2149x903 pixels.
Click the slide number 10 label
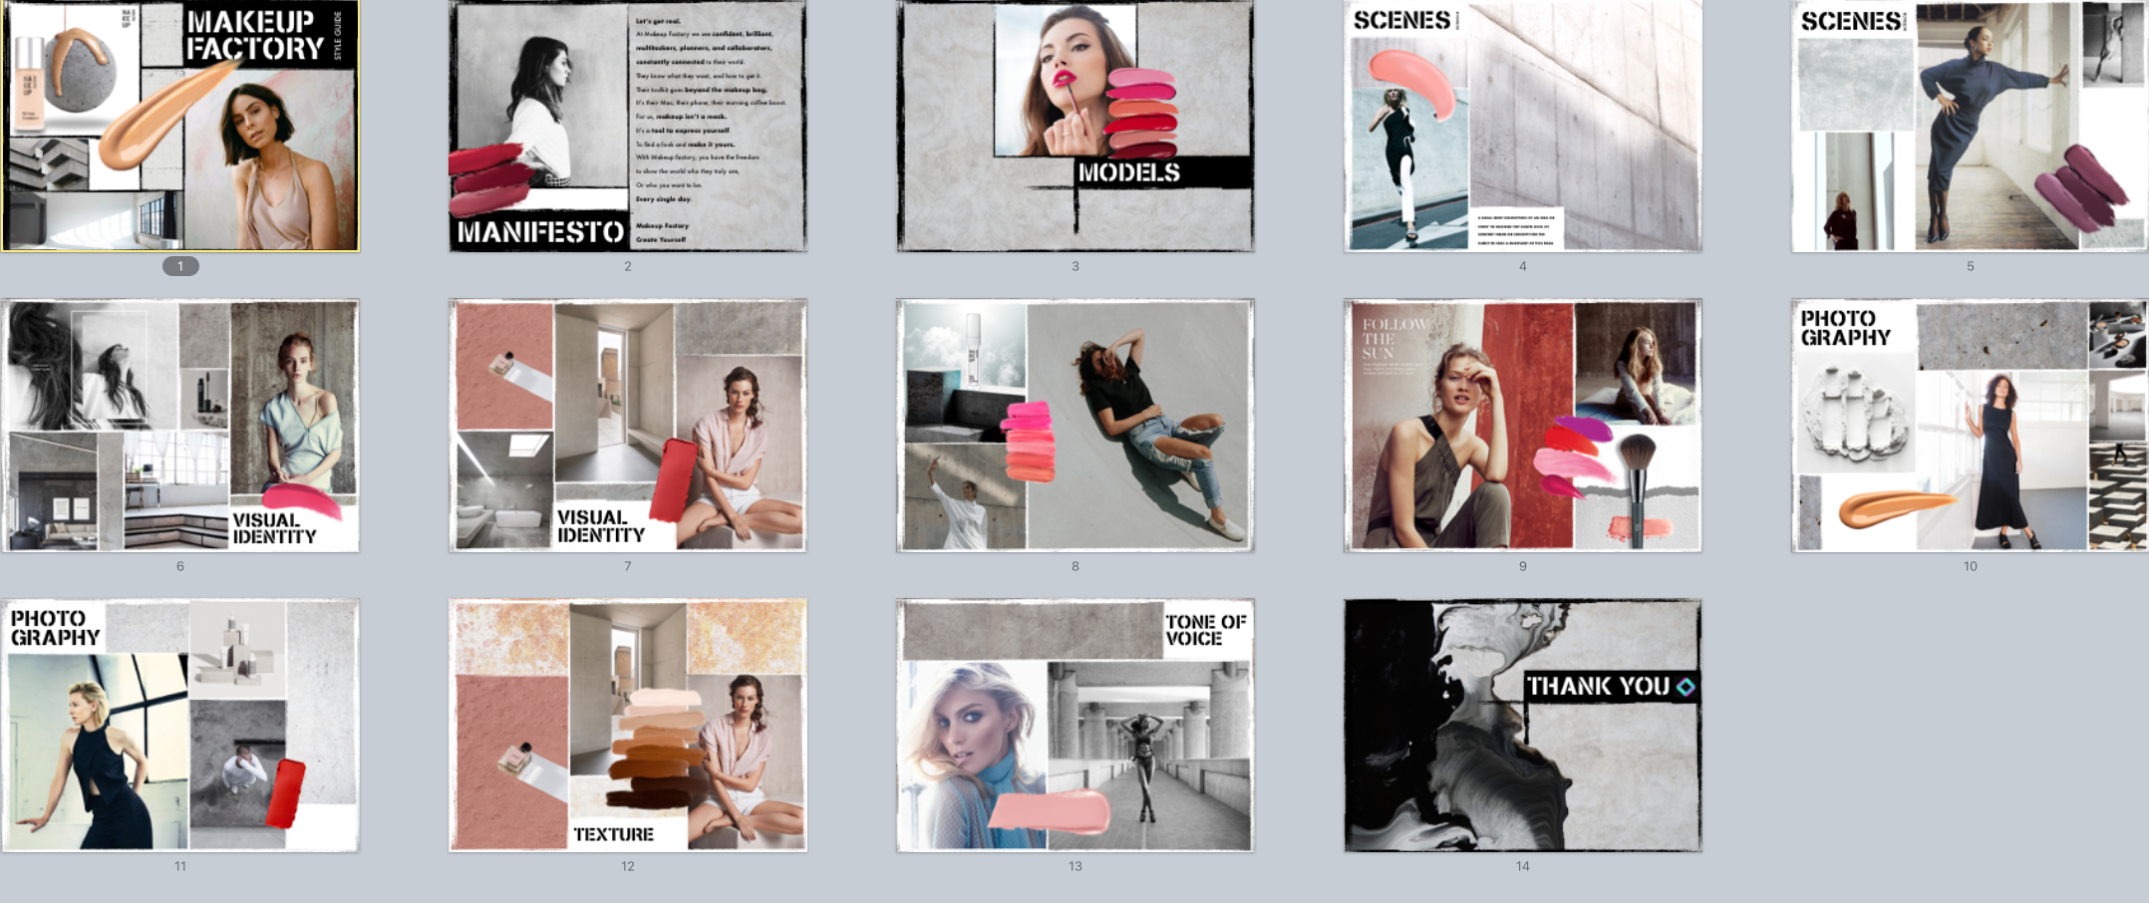point(1971,566)
